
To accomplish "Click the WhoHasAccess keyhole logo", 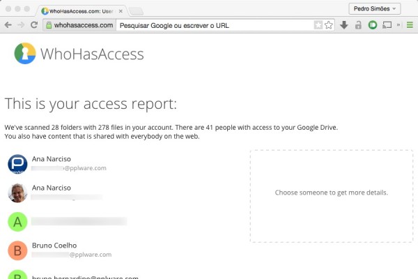I will point(25,54).
